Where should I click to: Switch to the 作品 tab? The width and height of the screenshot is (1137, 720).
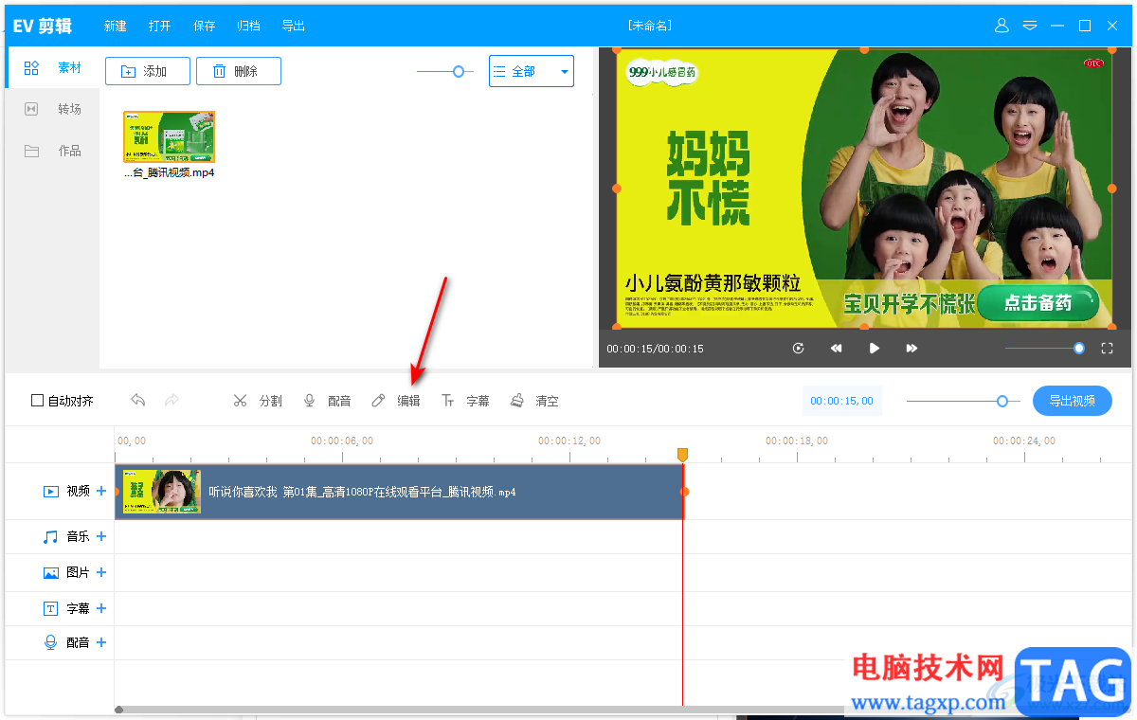[x=52, y=151]
